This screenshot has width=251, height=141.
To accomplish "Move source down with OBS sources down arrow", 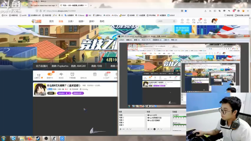I will coord(161,129).
